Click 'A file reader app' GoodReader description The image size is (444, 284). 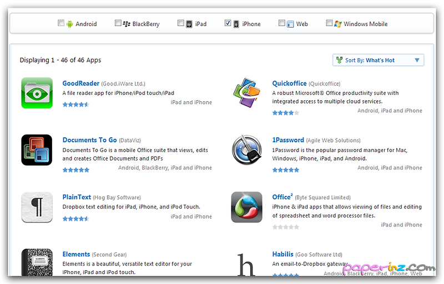pyautogui.click(x=118, y=93)
